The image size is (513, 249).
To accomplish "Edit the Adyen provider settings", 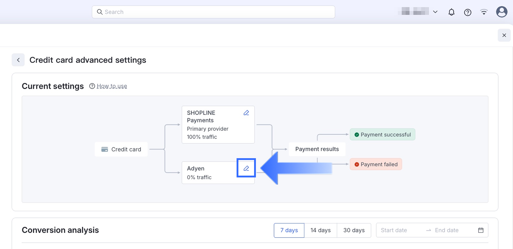I will pos(246,168).
